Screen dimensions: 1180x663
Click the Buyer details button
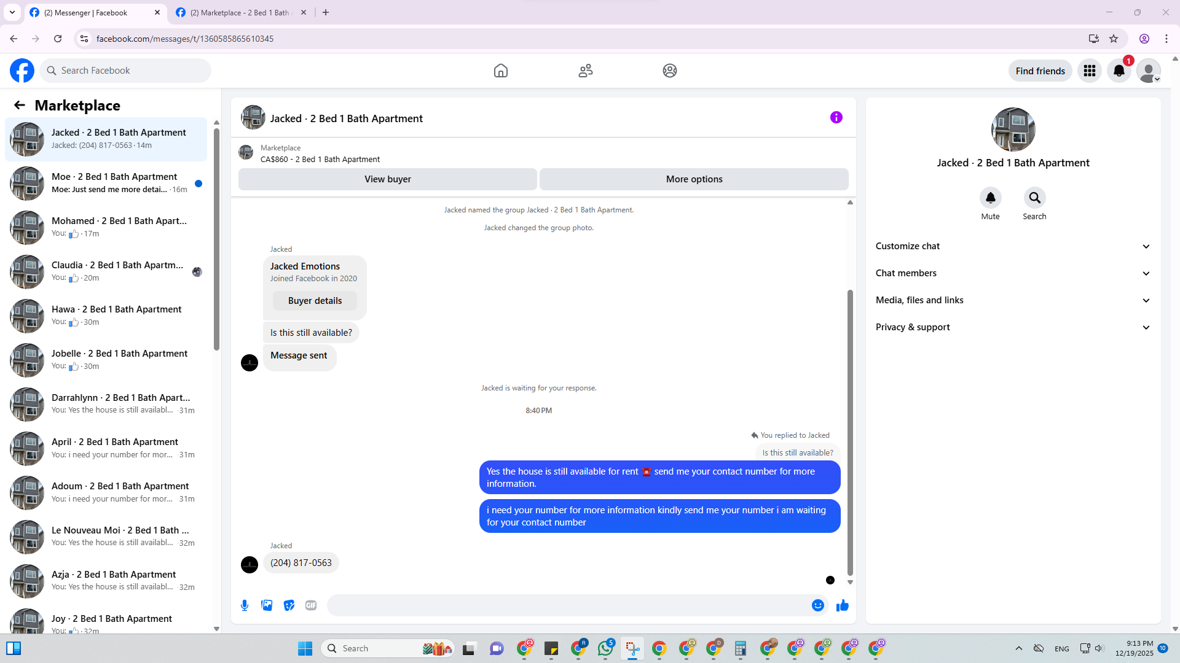pyautogui.click(x=315, y=301)
